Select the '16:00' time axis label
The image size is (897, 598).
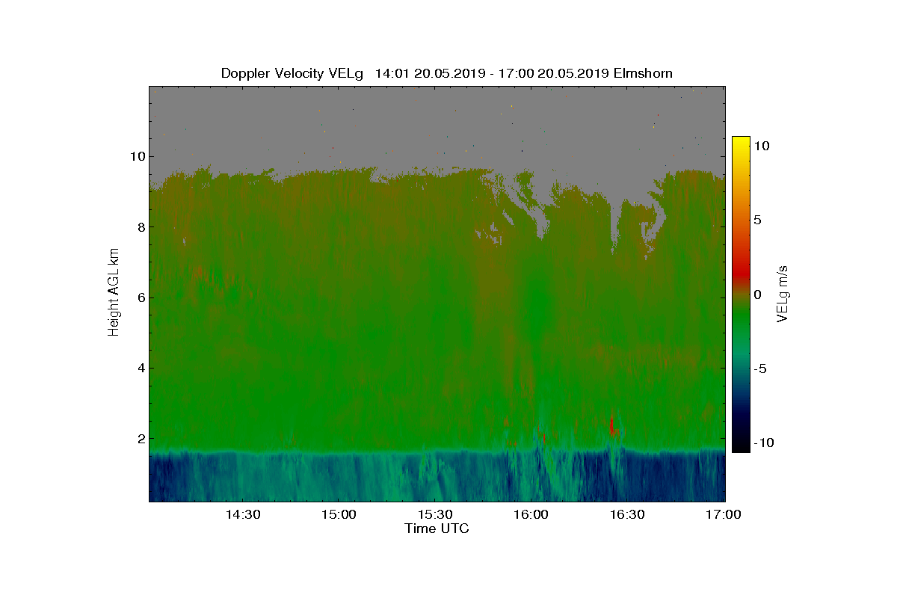click(x=531, y=515)
